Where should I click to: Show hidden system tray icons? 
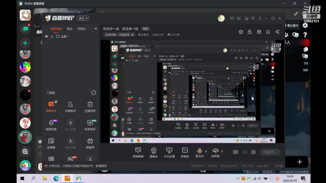[238, 179]
